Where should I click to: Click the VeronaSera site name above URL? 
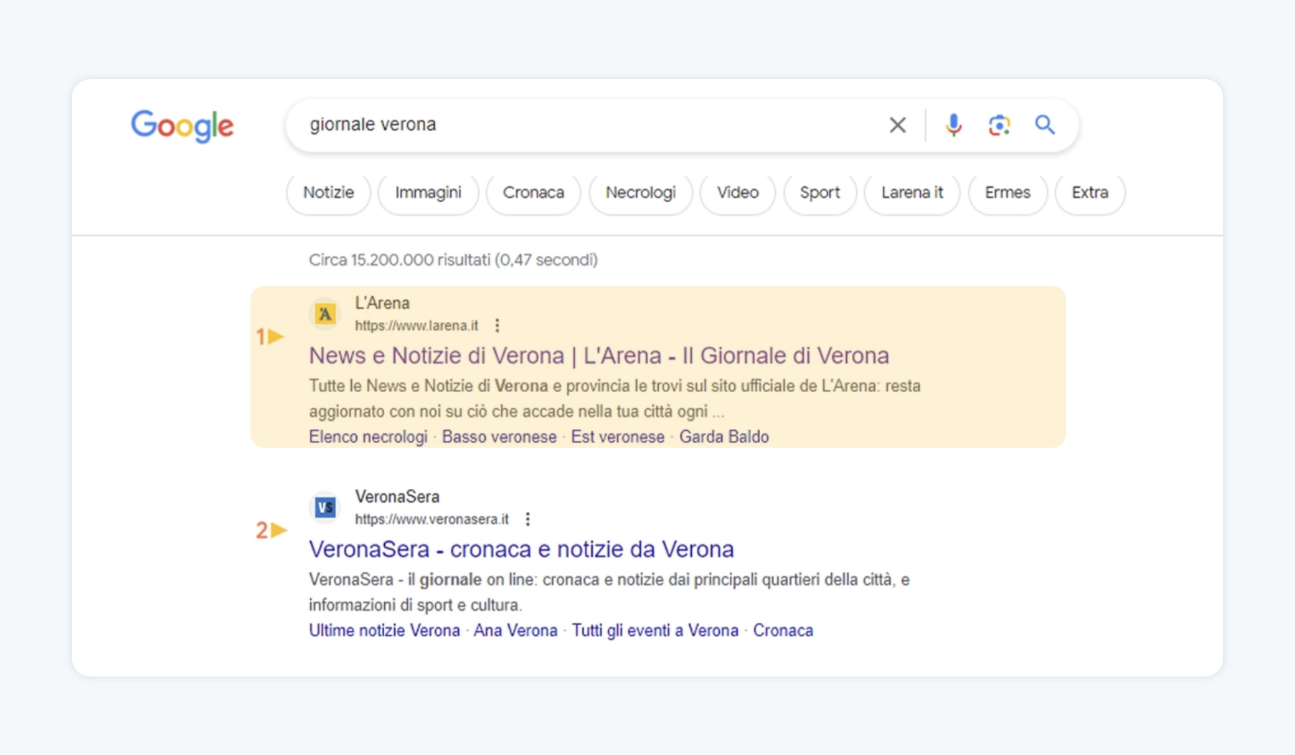pos(397,497)
